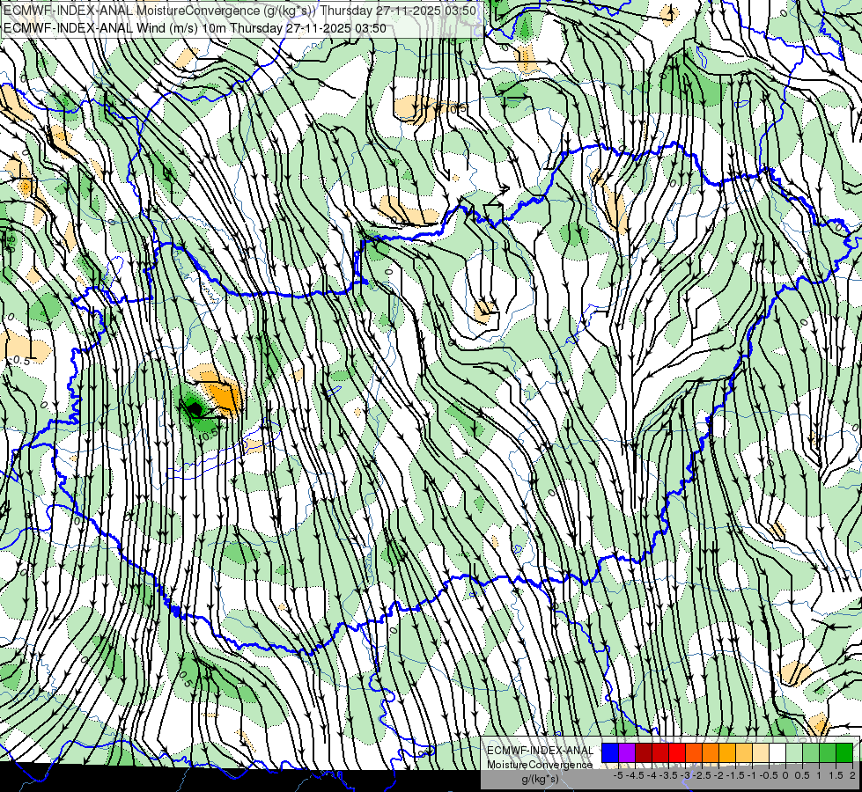Click the 2 tick label at colorbar end

pos(852,775)
